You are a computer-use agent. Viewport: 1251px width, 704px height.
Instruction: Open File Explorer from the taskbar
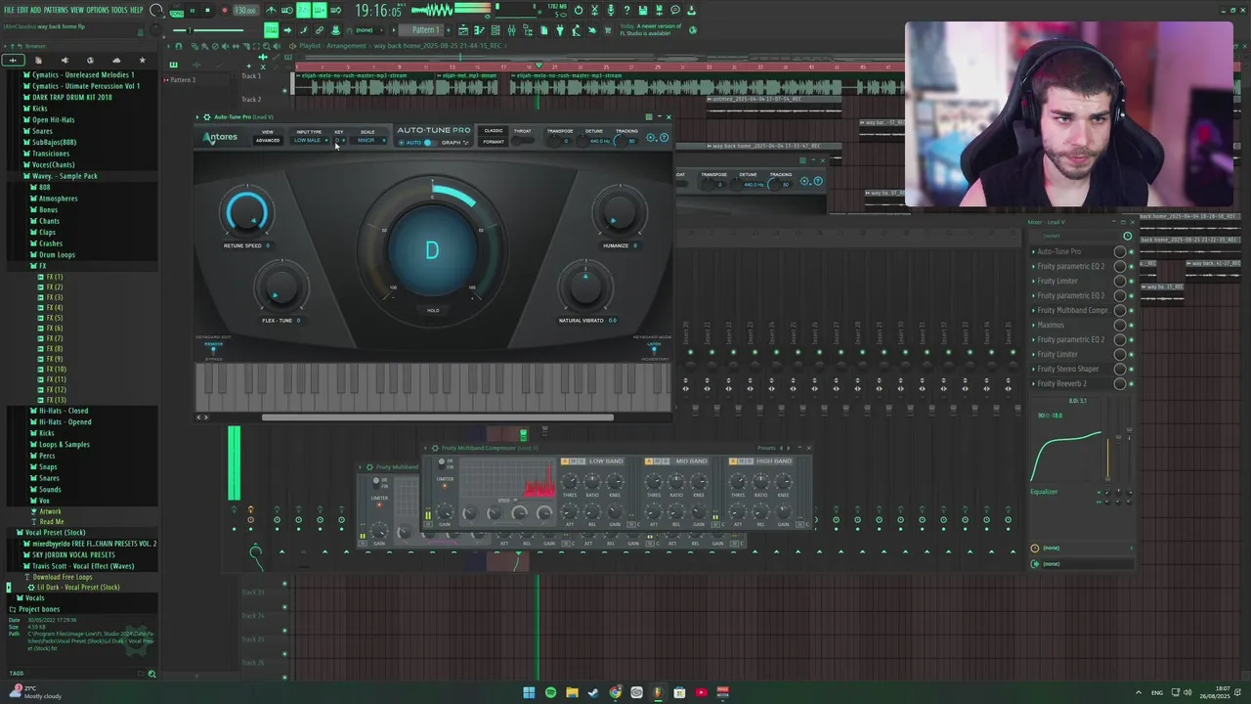coord(572,692)
